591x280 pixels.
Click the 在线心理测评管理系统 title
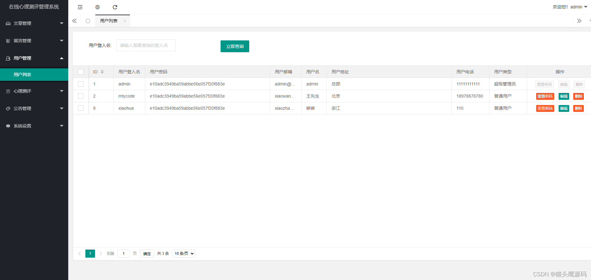pyautogui.click(x=34, y=7)
